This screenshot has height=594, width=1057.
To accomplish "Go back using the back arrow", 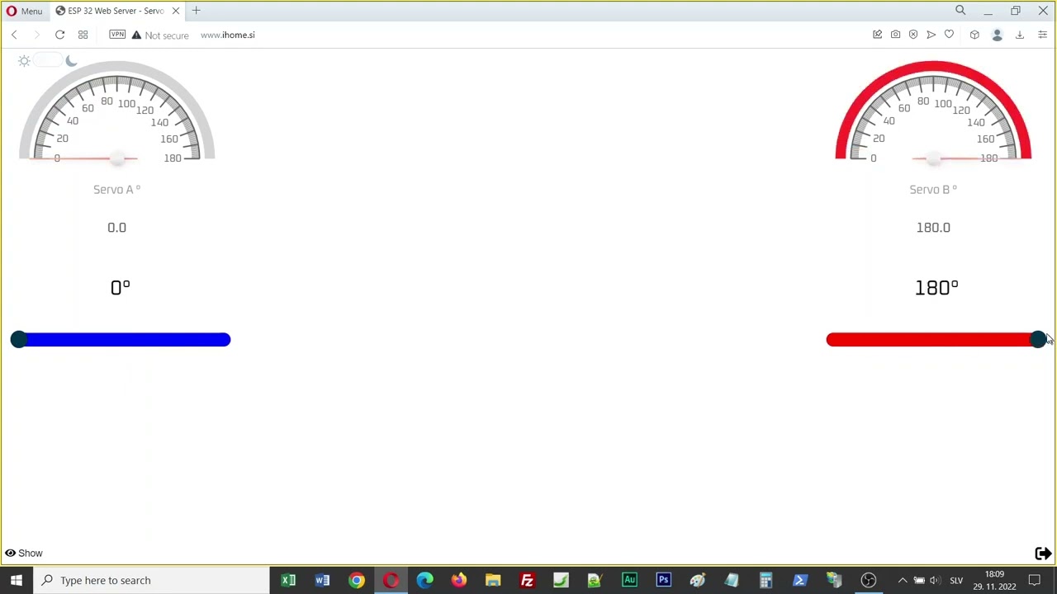I will [14, 35].
